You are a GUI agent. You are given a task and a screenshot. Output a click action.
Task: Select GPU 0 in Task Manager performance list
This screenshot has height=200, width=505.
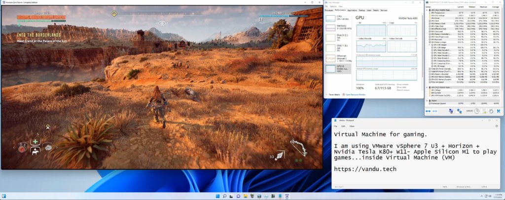point(337,69)
